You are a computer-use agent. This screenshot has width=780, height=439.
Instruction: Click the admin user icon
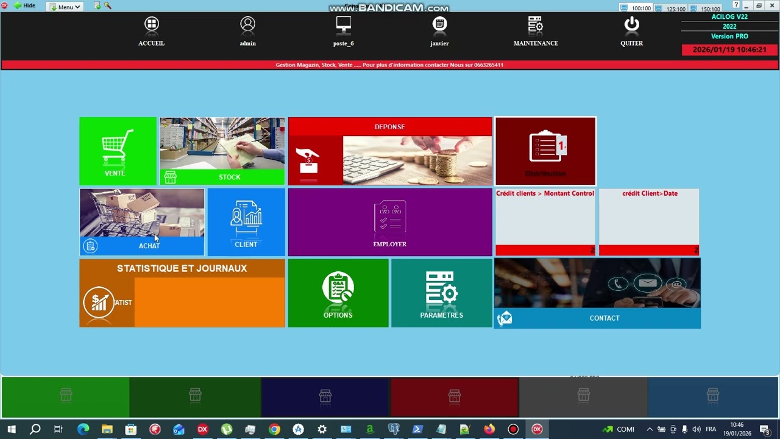(x=247, y=24)
